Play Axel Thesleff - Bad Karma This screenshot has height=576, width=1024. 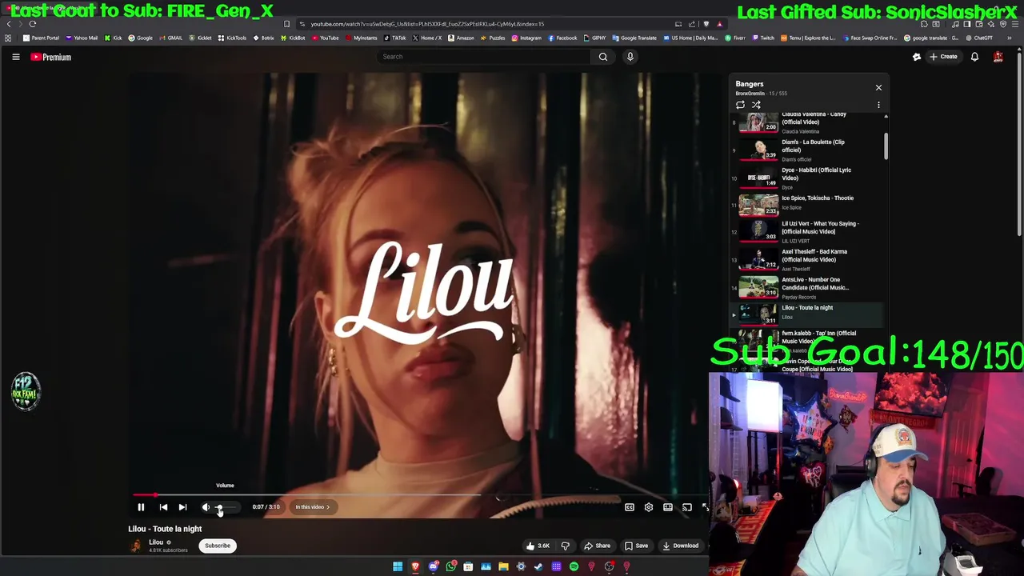(x=806, y=259)
